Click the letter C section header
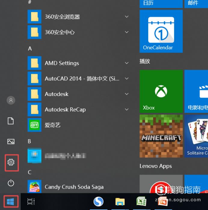This screenshot has height=210, width=208. coord(30,172)
